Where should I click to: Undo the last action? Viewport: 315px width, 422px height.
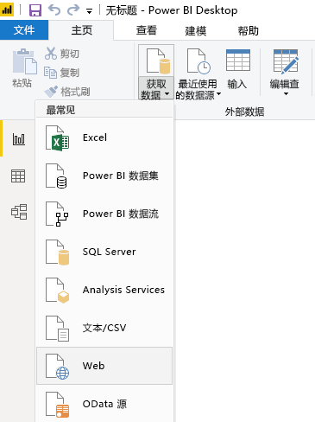point(54,10)
